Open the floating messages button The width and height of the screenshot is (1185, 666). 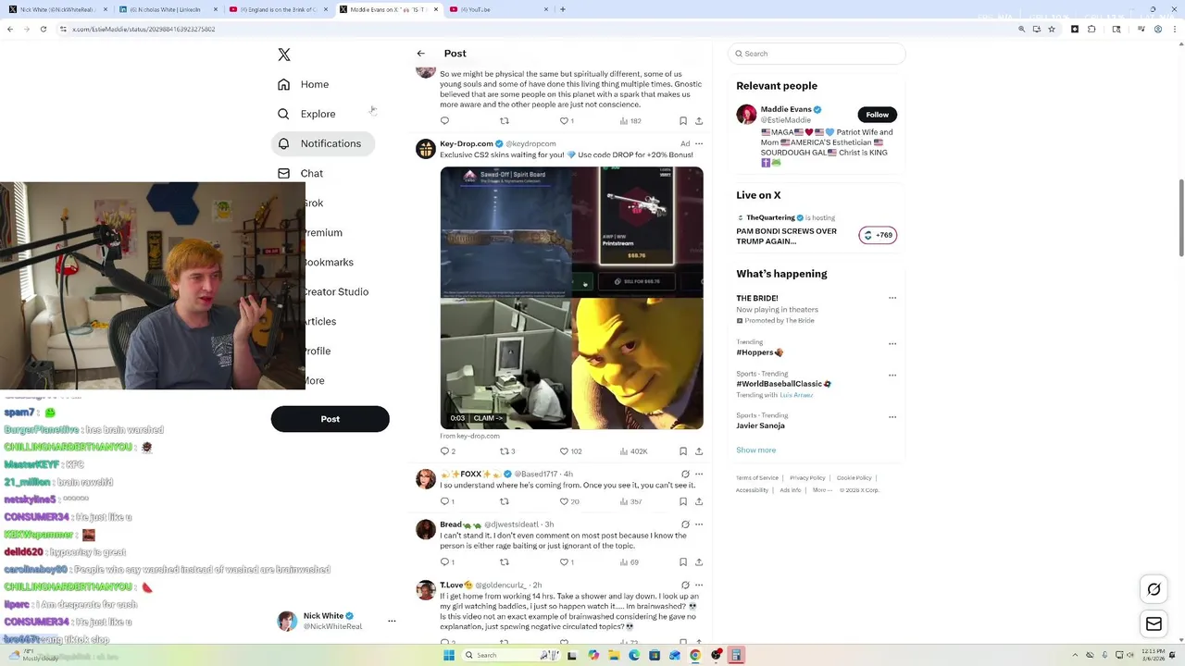pos(1154,624)
